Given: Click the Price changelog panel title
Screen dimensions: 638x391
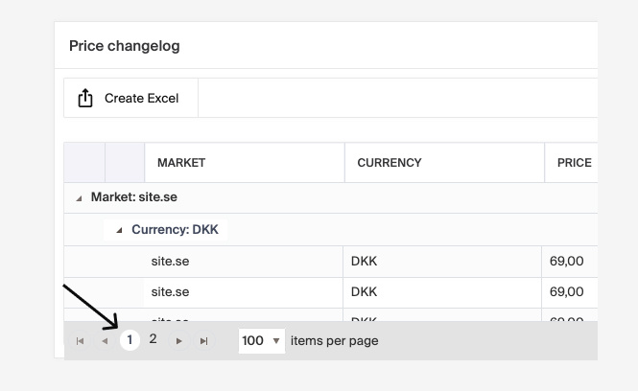Looking at the screenshot, I should tap(124, 46).
